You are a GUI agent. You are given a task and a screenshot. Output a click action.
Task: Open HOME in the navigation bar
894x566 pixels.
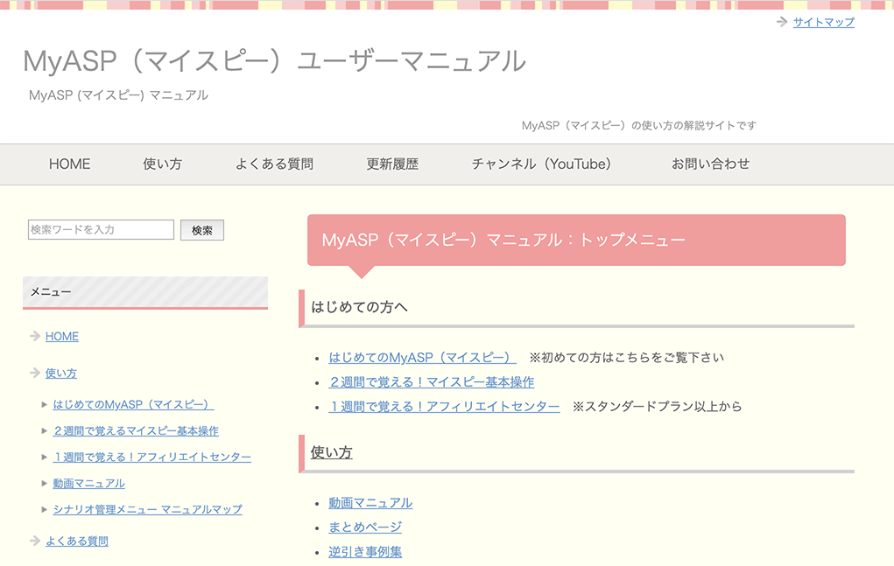(x=69, y=164)
